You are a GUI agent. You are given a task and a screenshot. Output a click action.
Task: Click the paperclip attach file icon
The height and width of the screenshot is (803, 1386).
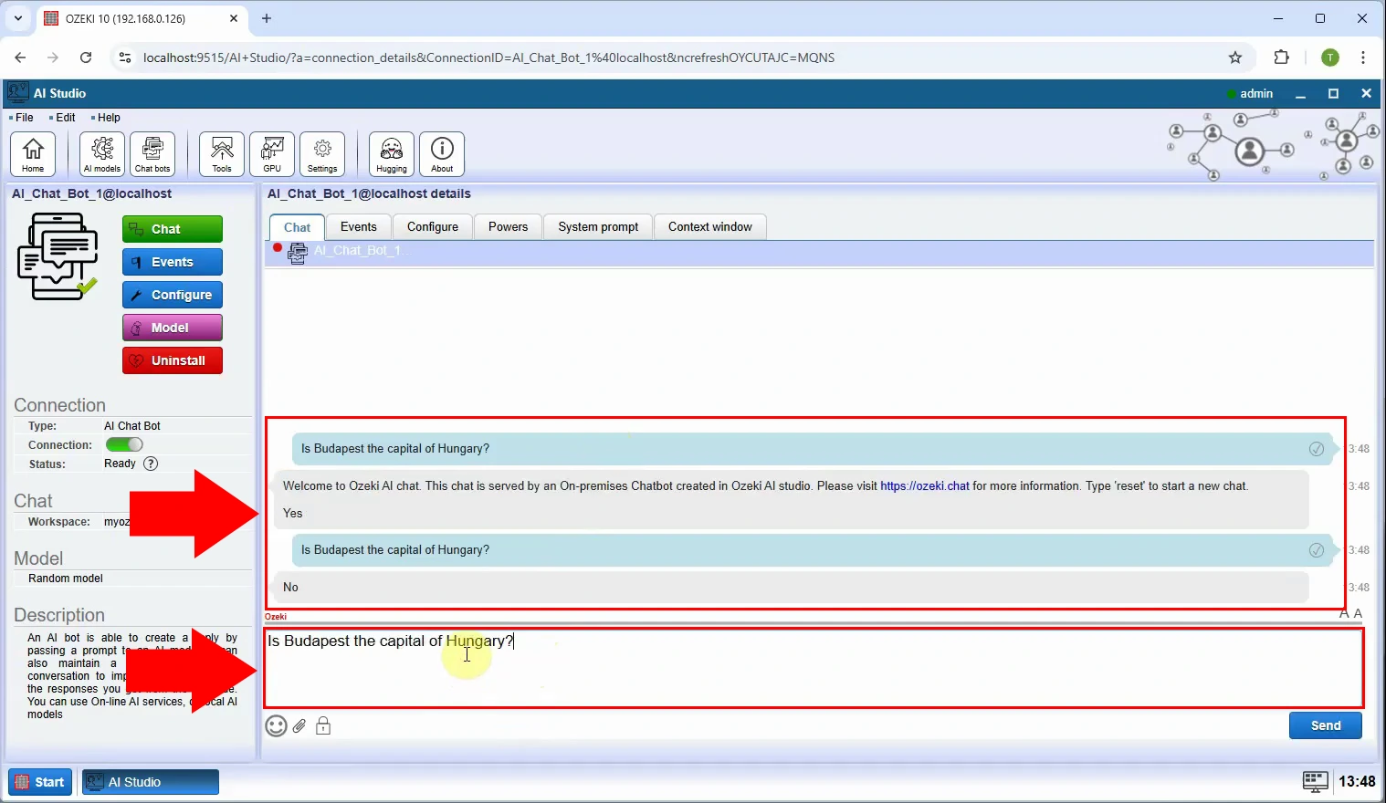pyautogui.click(x=299, y=726)
